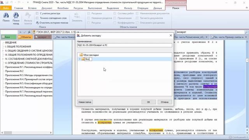This screenshot has height=140, width=249.
Task: Click the Объекты orange tab button
Action: [x=25, y=37]
